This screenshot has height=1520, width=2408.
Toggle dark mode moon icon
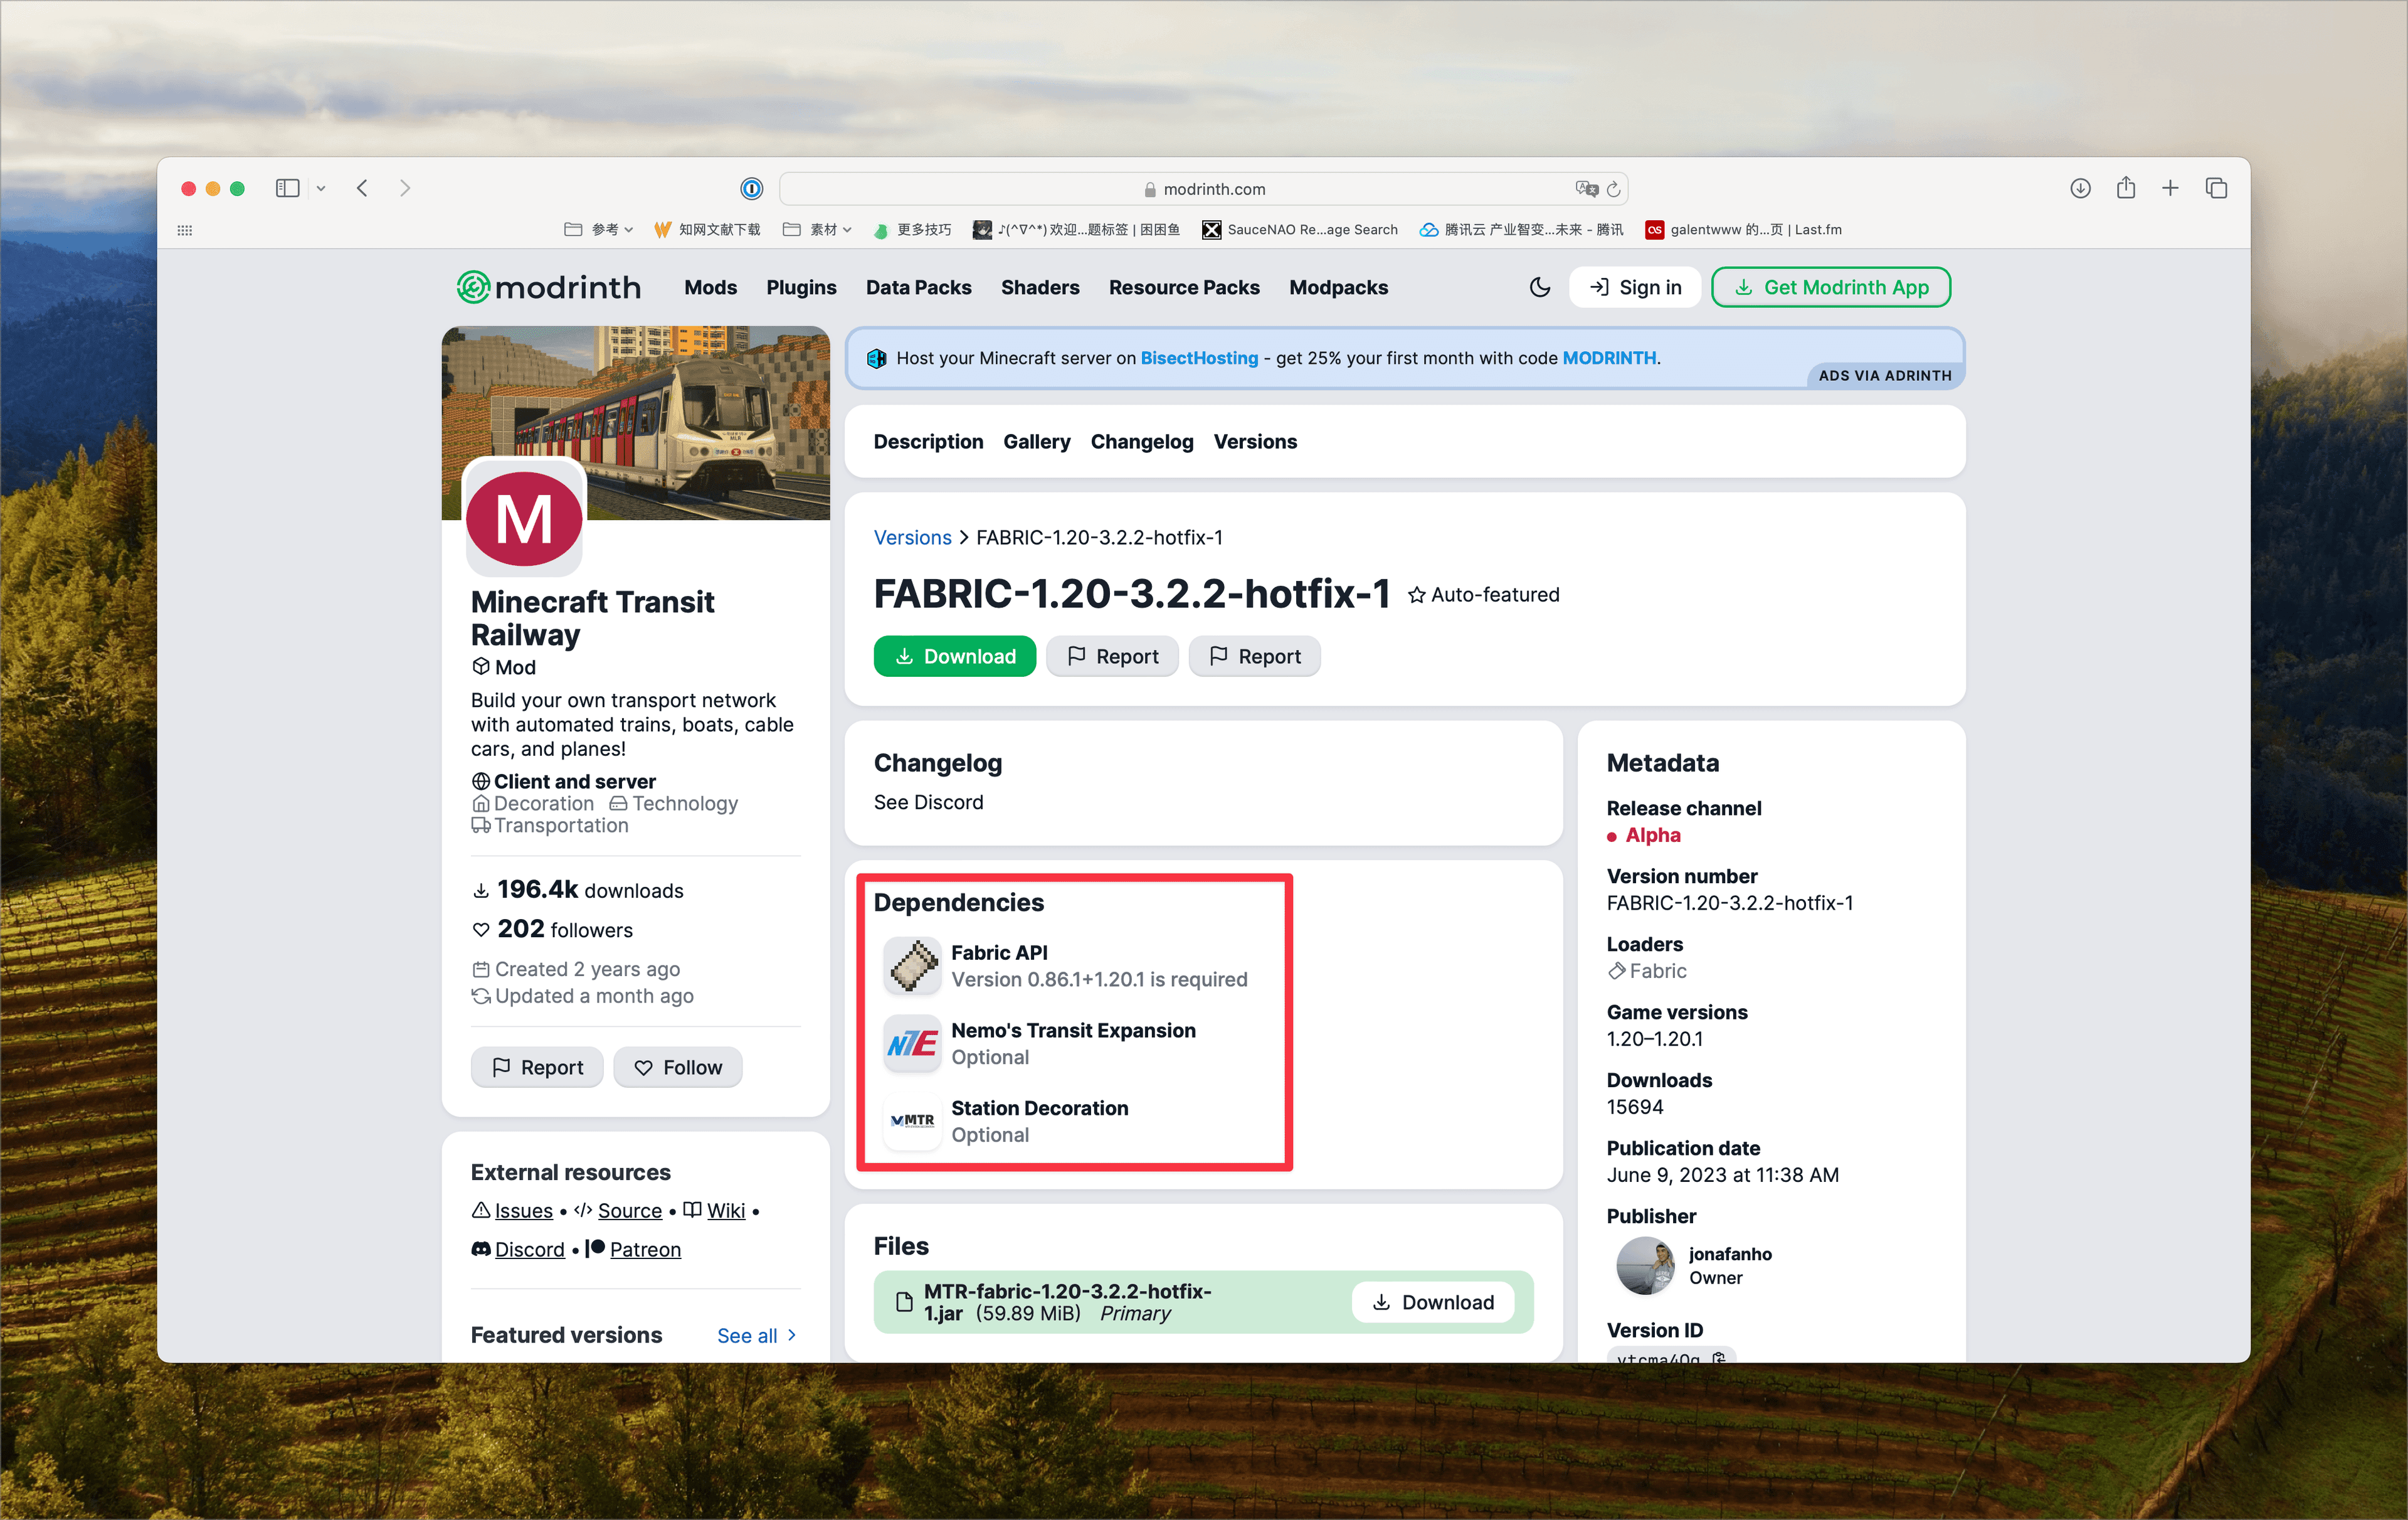(1539, 287)
